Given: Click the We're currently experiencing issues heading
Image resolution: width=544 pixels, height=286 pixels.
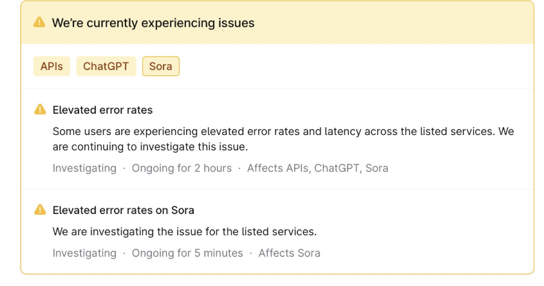Looking at the screenshot, I should click(153, 23).
